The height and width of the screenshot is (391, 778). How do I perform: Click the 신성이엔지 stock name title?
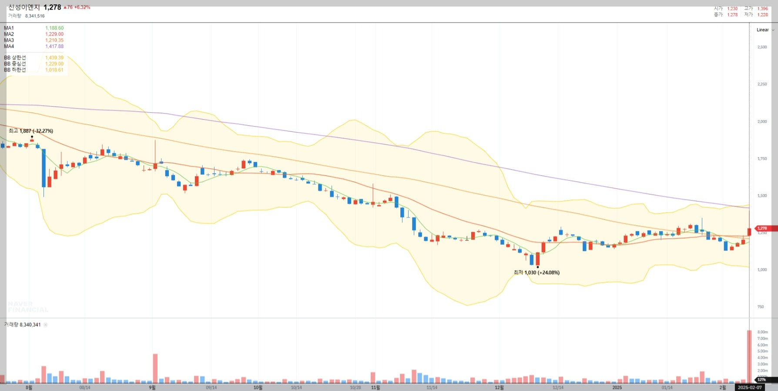click(24, 7)
